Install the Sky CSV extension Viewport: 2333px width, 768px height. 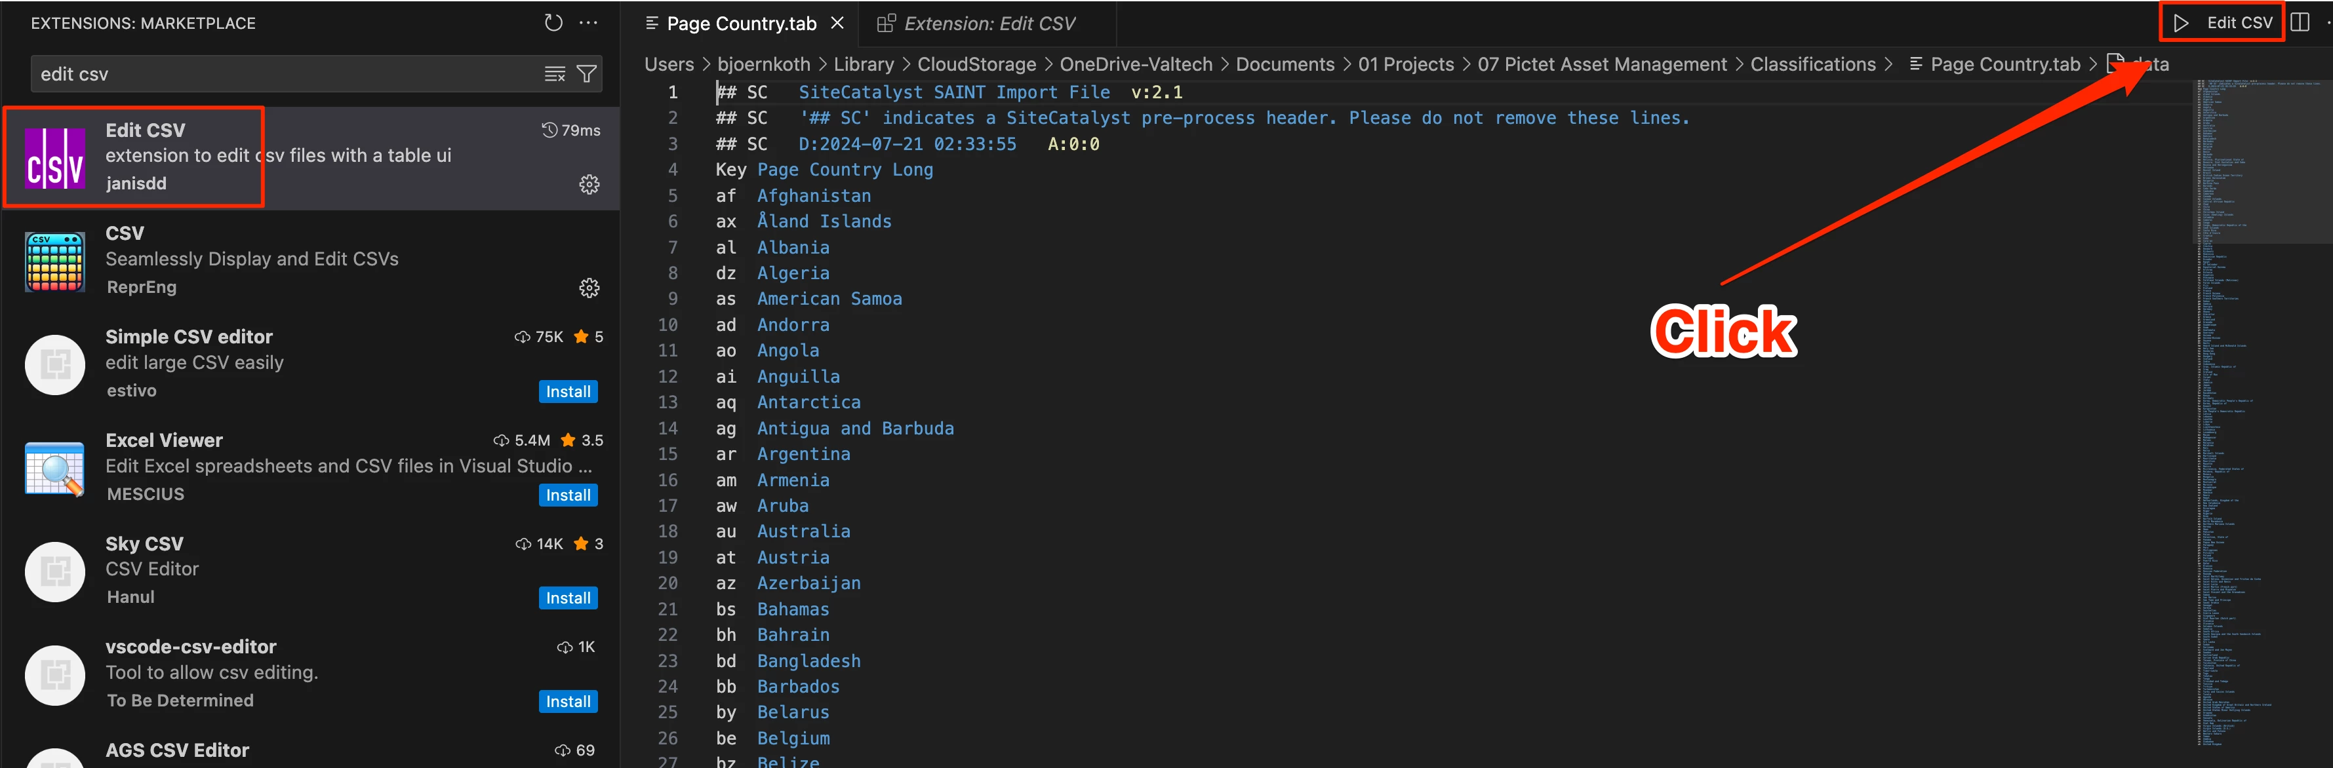tap(568, 598)
